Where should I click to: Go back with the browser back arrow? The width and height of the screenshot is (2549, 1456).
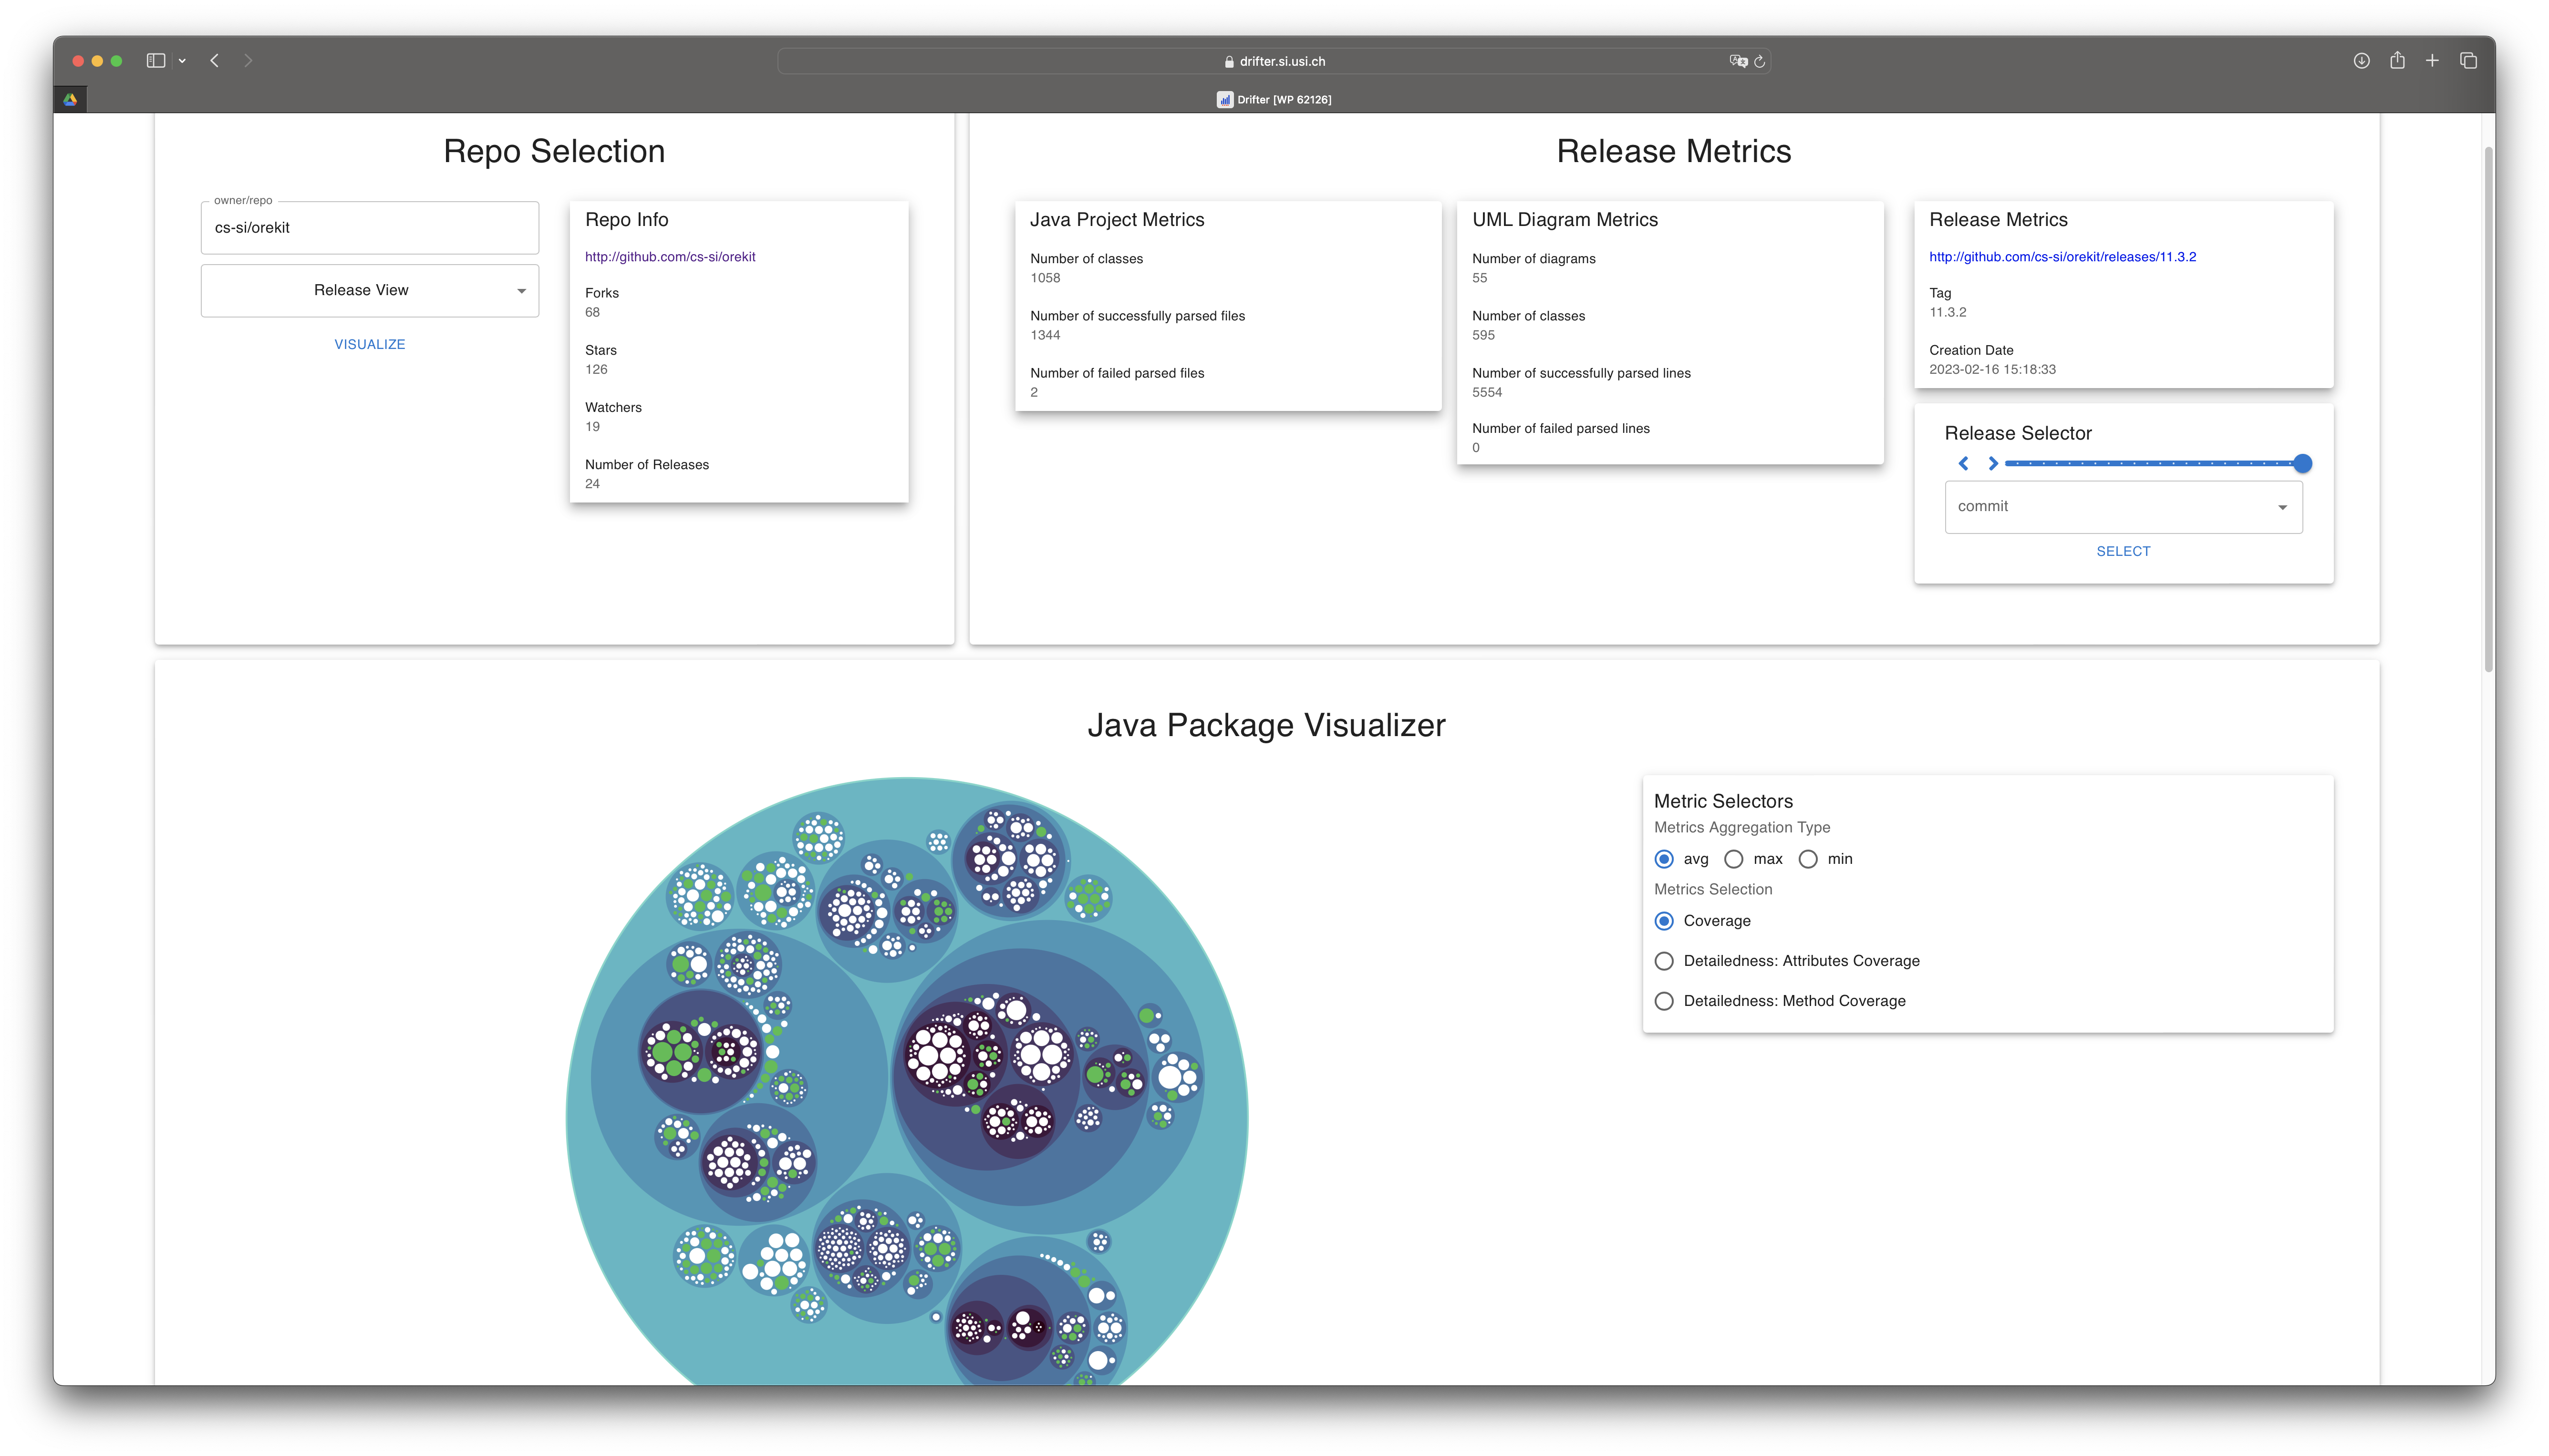[x=214, y=61]
